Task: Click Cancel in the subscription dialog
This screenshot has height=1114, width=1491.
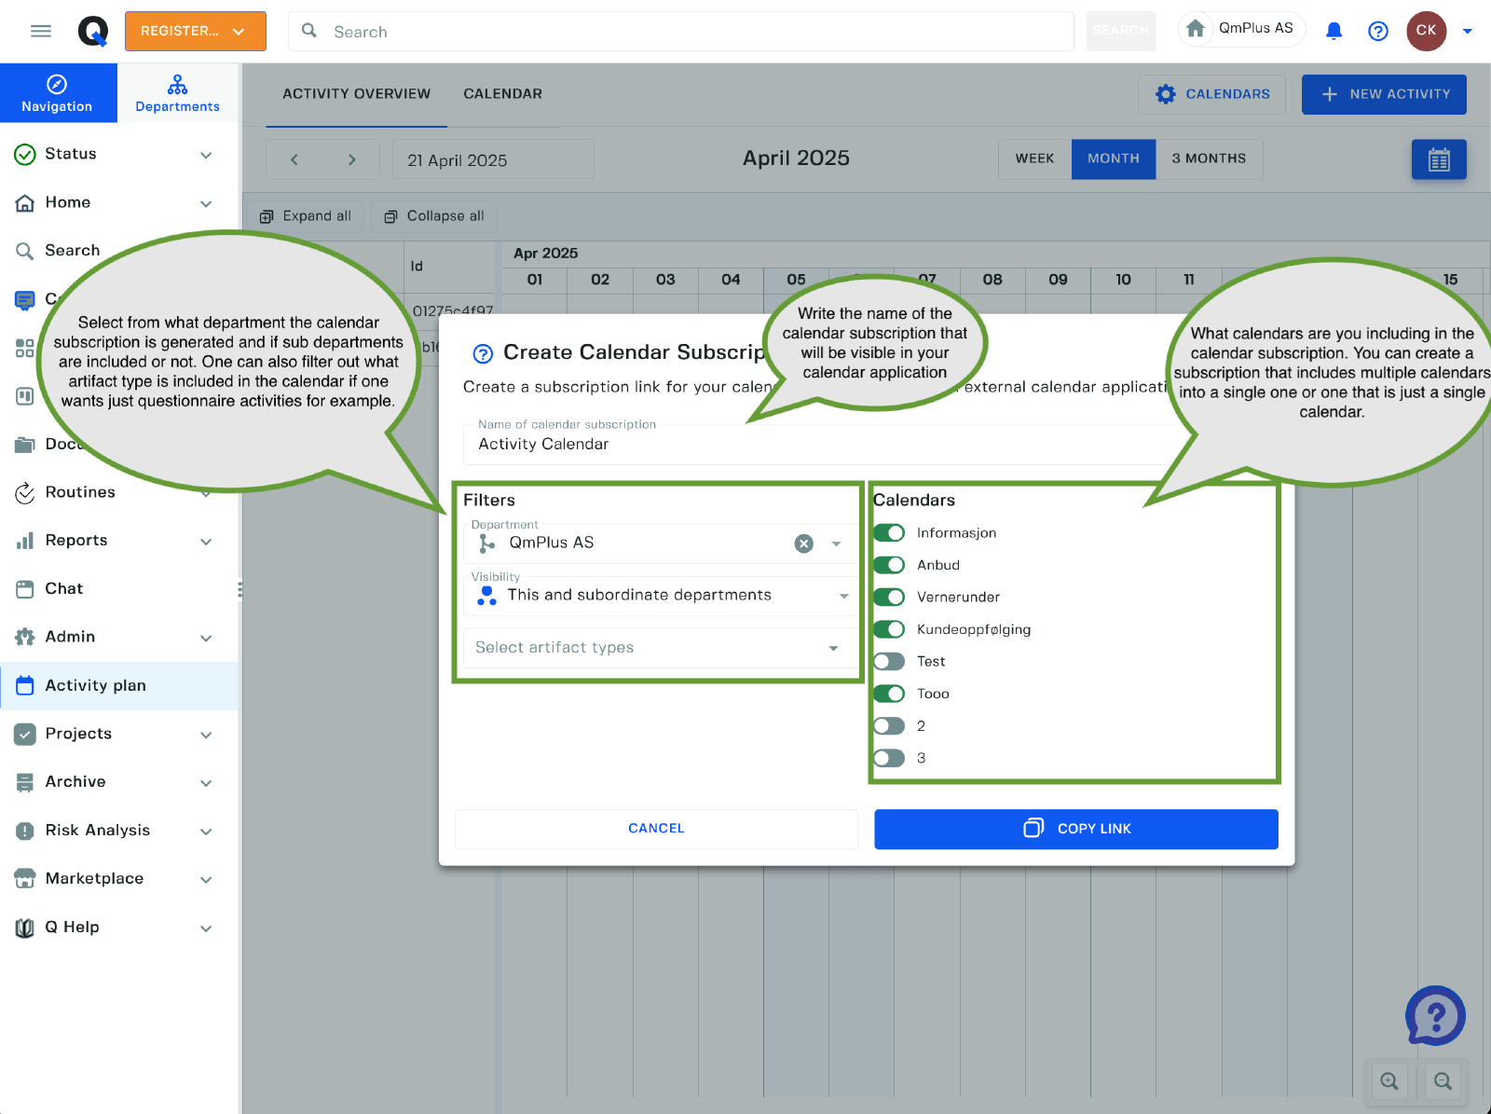Action: coord(656,829)
